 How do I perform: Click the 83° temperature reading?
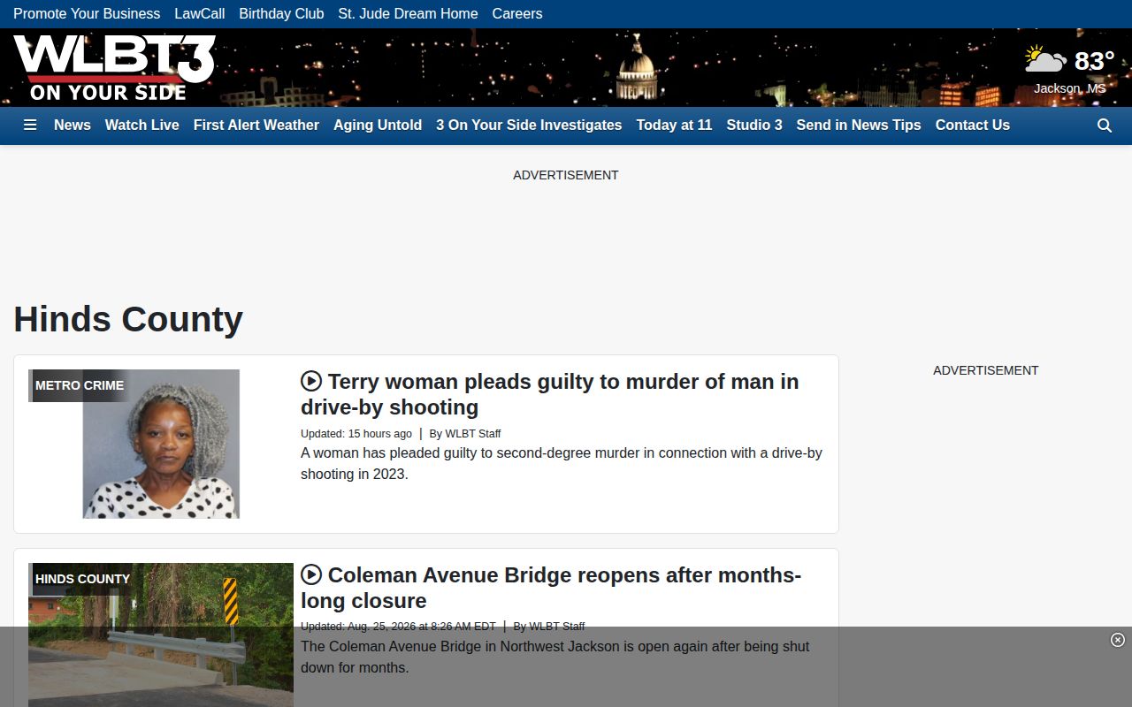coord(1094,61)
